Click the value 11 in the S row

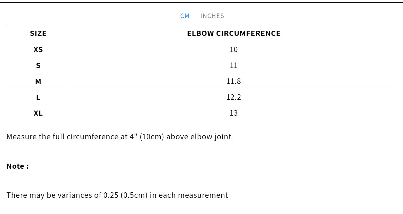(x=234, y=65)
